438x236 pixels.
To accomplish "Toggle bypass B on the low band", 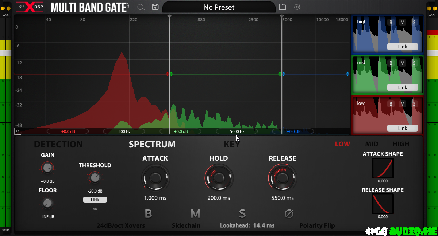I will click(x=391, y=104).
